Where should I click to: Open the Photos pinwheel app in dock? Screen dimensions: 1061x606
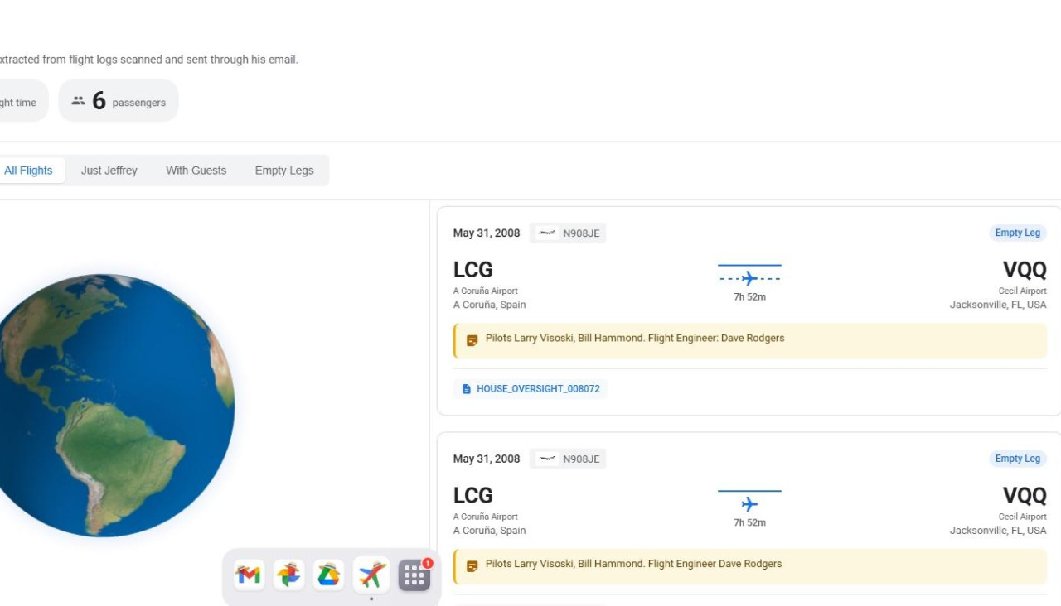tap(289, 575)
